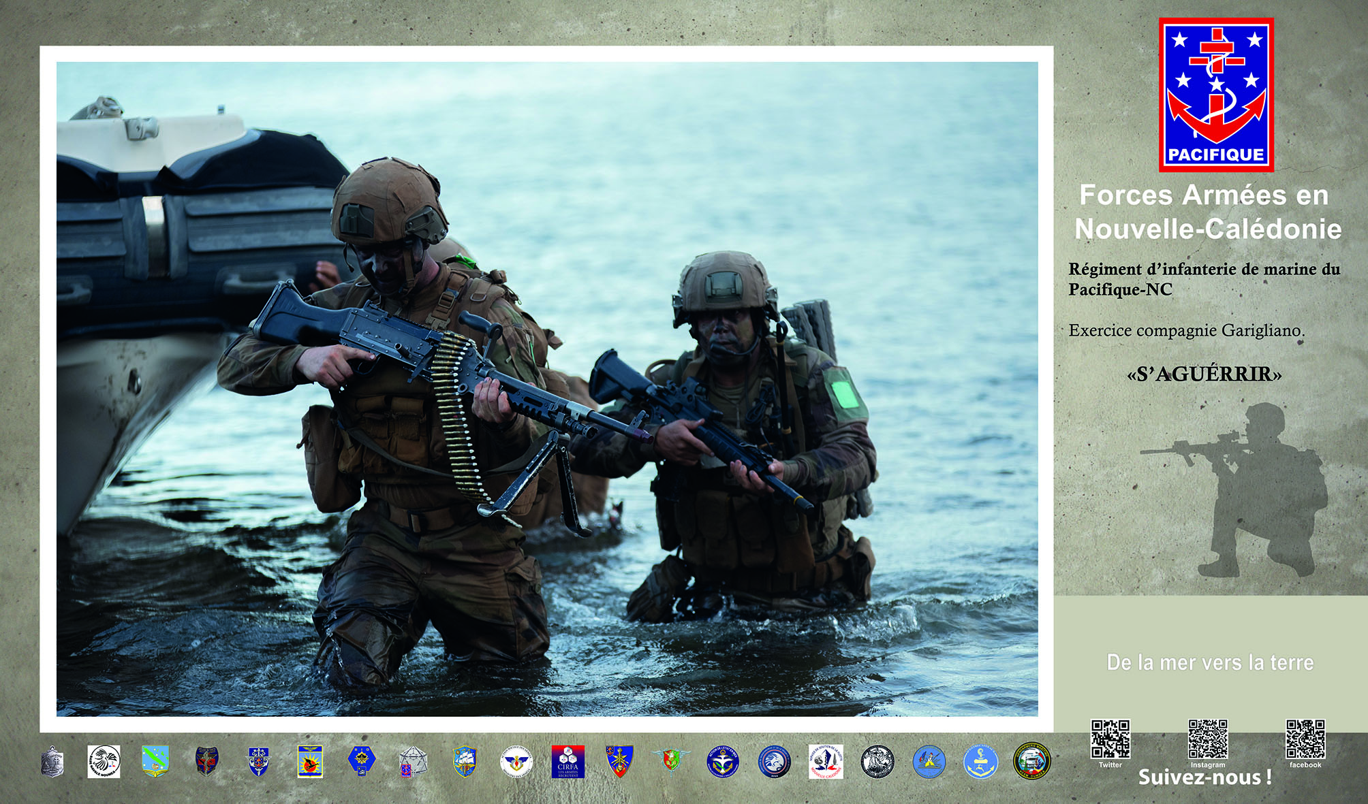
Task: Click the "Suivez-nous !" text
Action: [1204, 777]
